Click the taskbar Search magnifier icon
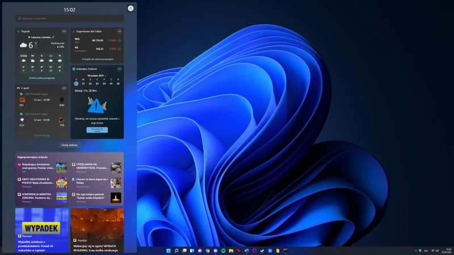This screenshot has height=255, width=454. [176, 250]
